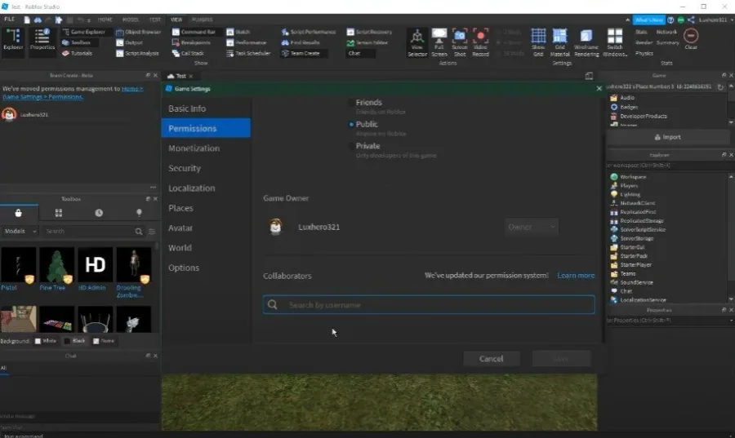The image size is (735, 438).
Task: Toggle Wireframe Rendering
Action: click(x=586, y=42)
